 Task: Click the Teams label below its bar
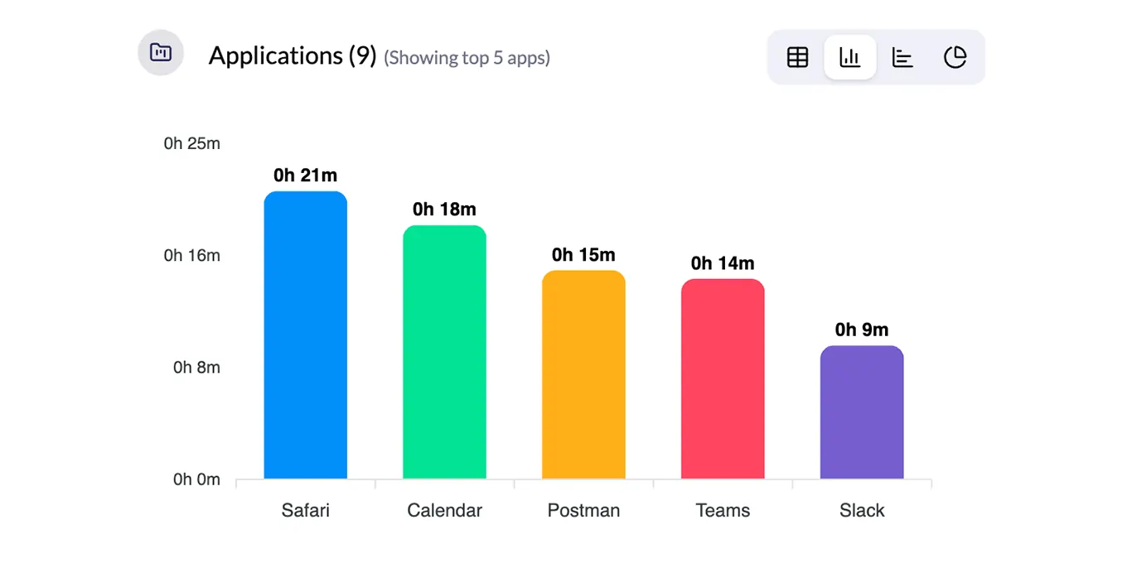(723, 510)
